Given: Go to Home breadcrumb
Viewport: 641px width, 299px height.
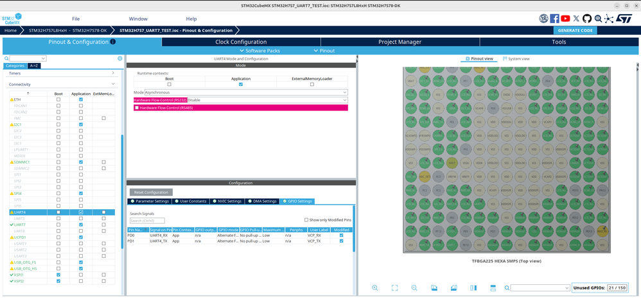Looking at the screenshot, I should [11, 30].
